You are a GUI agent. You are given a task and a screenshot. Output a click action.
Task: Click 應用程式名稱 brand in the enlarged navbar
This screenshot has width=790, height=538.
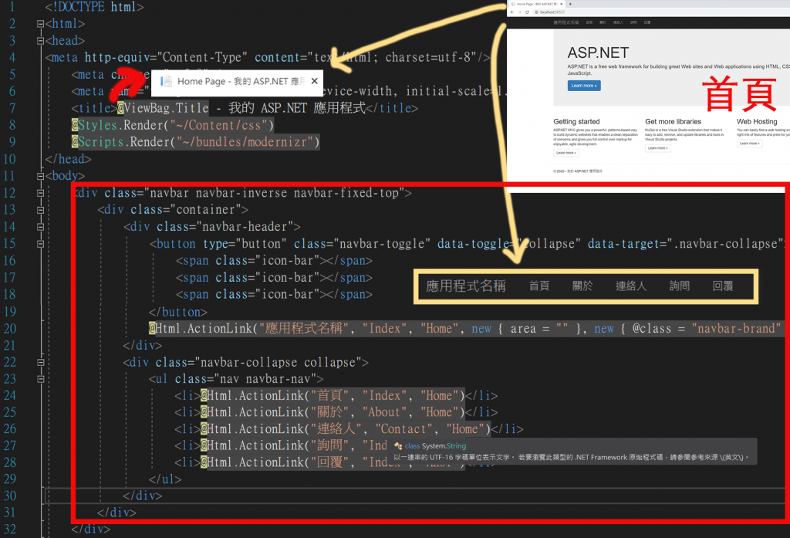466,286
